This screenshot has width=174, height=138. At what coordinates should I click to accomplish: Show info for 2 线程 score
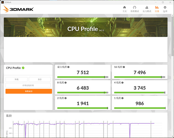coord(67,98)
